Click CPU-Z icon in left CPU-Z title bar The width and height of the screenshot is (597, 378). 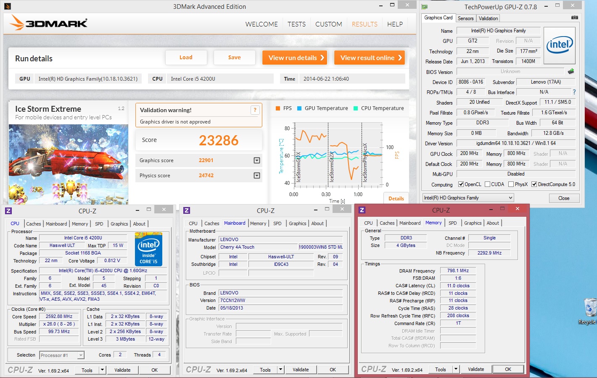[8, 211]
